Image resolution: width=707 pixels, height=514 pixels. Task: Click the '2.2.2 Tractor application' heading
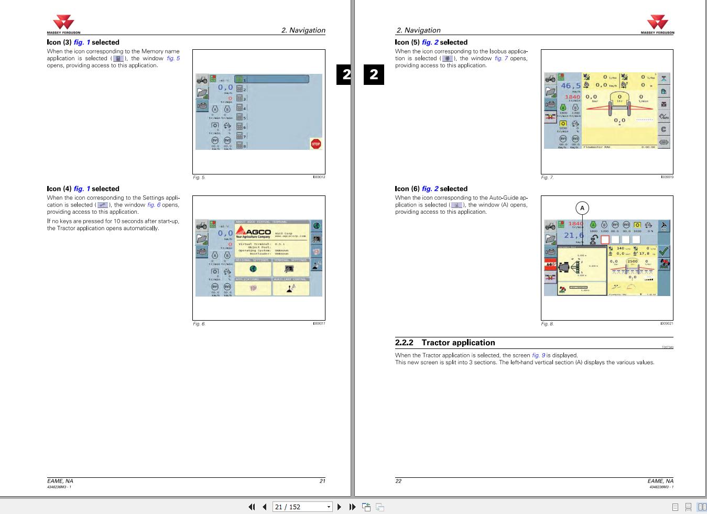pyautogui.click(x=445, y=343)
